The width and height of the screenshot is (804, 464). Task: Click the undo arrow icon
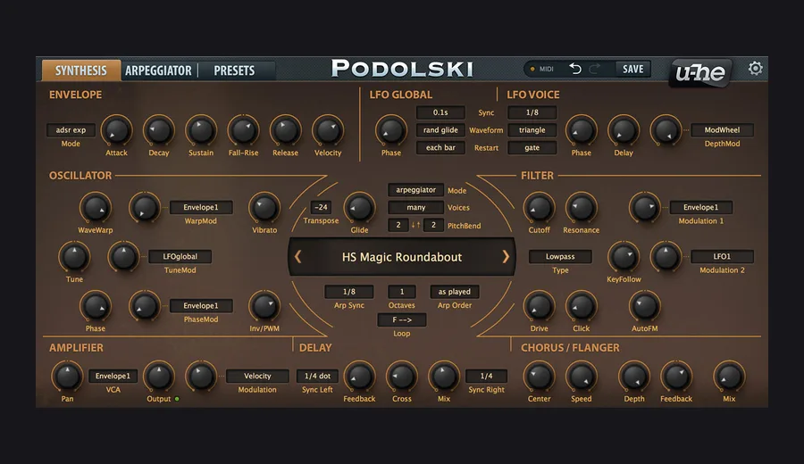(x=575, y=69)
